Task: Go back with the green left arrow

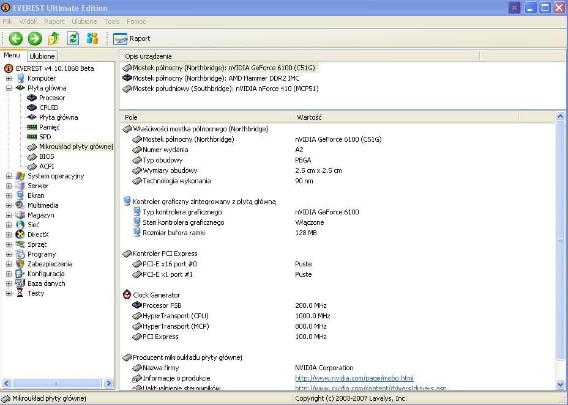Action: (x=15, y=38)
